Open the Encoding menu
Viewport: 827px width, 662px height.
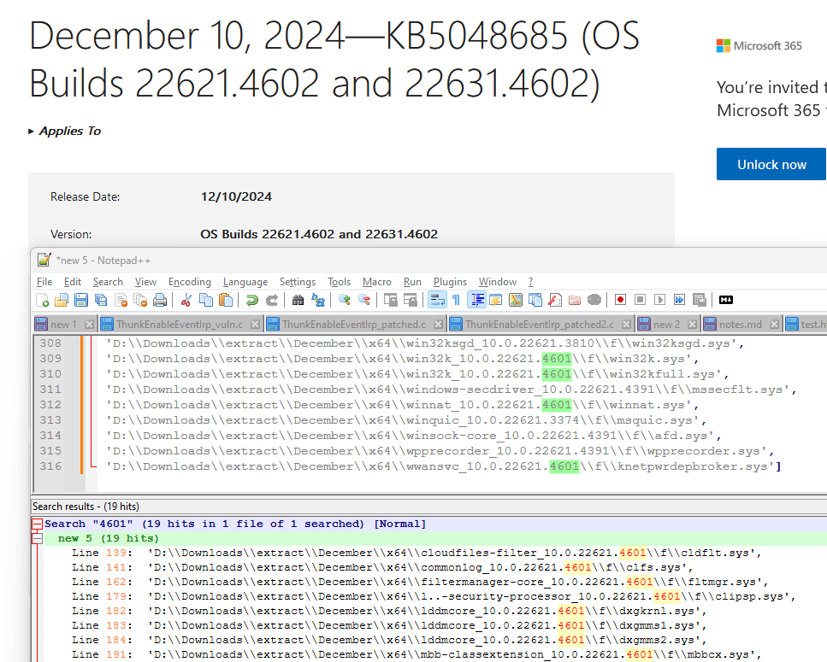pyautogui.click(x=189, y=282)
